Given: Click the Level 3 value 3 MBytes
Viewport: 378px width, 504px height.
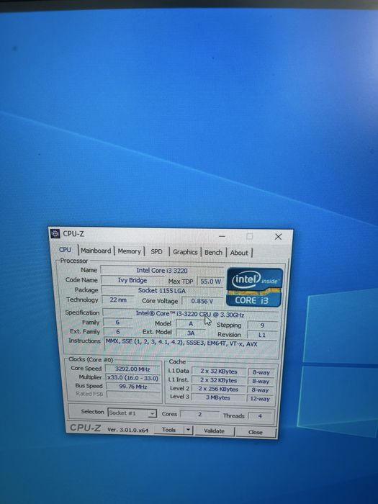Looking at the screenshot, I should (218, 398).
